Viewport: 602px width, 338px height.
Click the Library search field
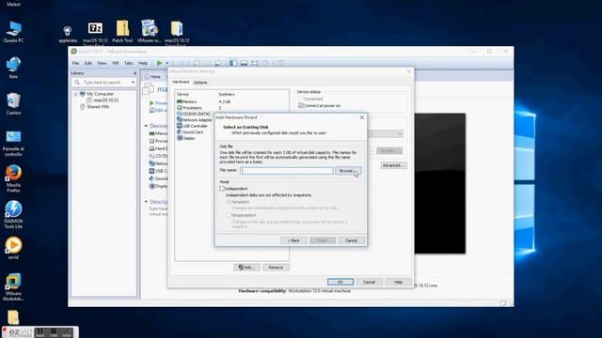click(103, 83)
